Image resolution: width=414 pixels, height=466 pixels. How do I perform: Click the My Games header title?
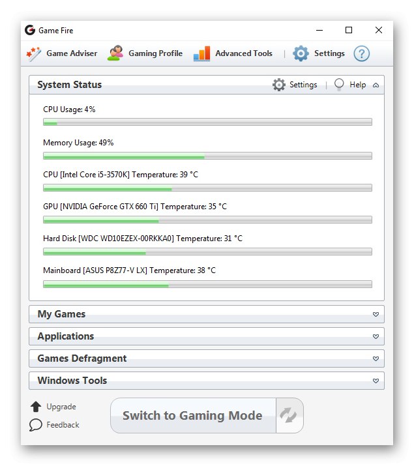[x=61, y=314]
